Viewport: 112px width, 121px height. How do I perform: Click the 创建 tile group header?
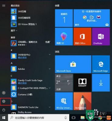pos(57,5)
